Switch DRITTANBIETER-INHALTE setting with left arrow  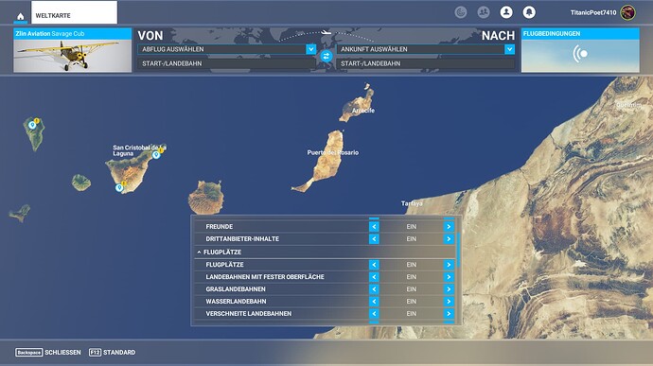374,239
